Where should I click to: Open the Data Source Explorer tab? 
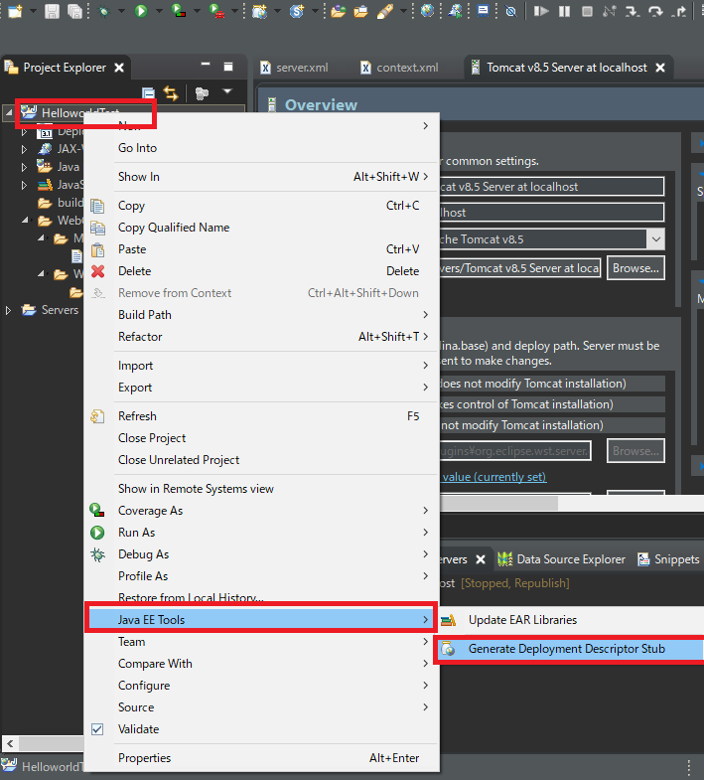tap(561, 559)
